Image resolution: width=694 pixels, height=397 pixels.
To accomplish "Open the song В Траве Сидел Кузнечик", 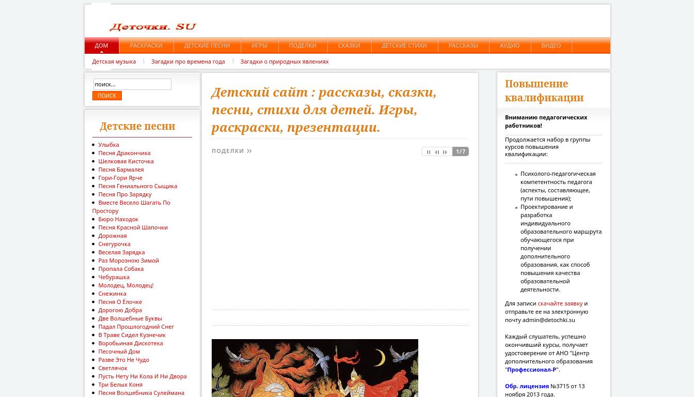I will (x=132, y=335).
